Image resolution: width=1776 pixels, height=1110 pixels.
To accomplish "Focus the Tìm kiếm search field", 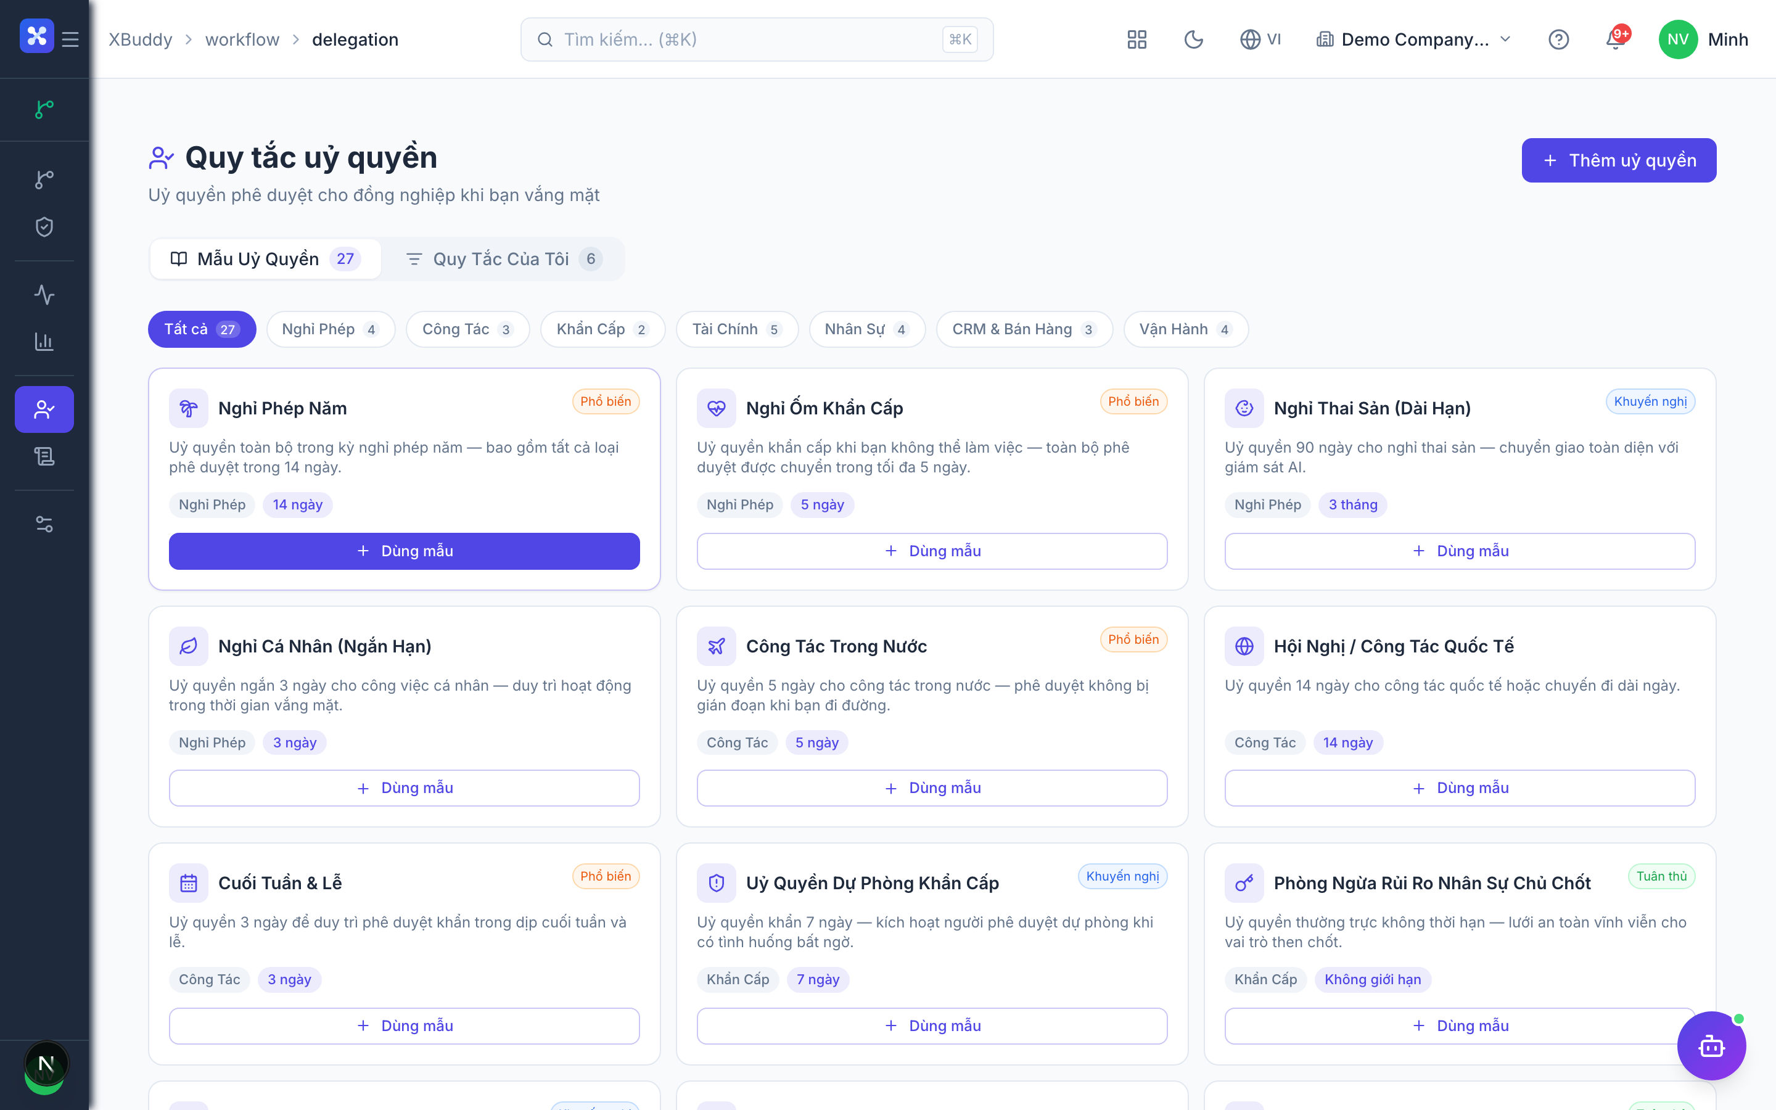I will [x=757, y=39].
